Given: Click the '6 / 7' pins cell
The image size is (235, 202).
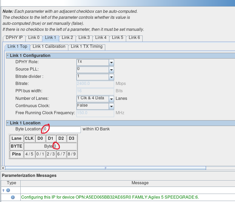Looking at the screenshot, I should click(61, 154).
